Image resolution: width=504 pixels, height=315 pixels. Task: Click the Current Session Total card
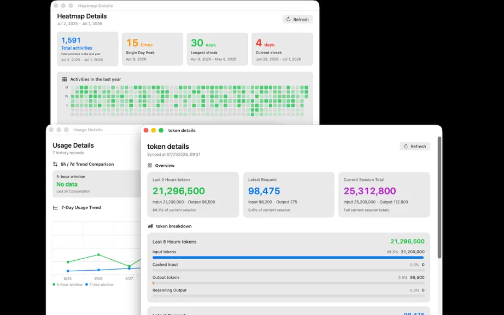(x=384, y=195)
